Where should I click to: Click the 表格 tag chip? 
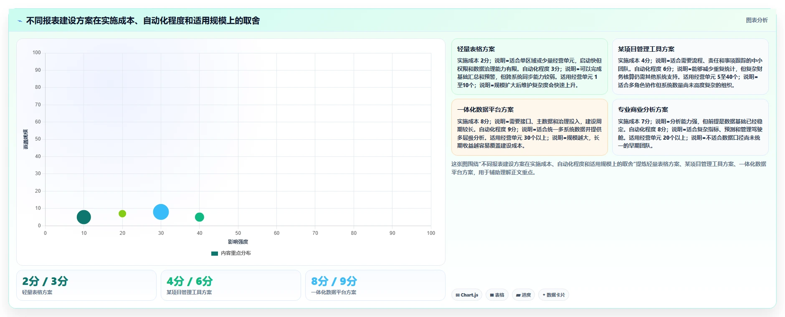pos(497,295)
